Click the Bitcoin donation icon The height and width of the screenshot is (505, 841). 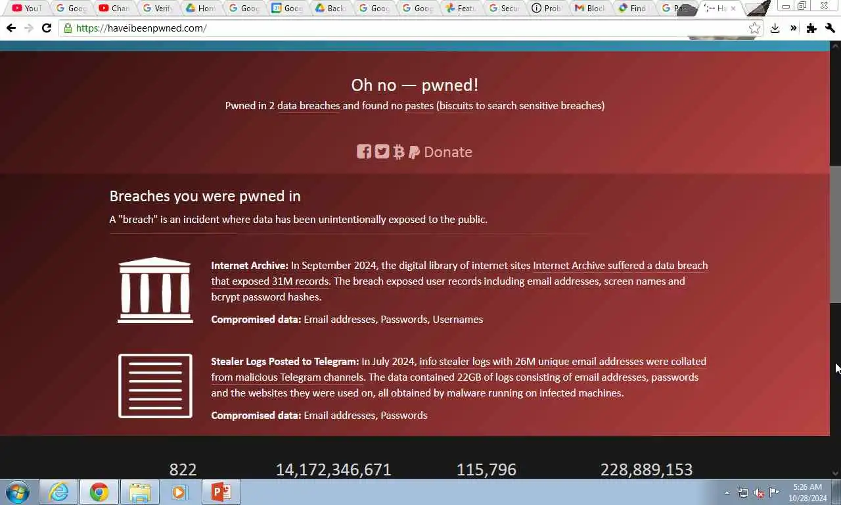point(398,153)
